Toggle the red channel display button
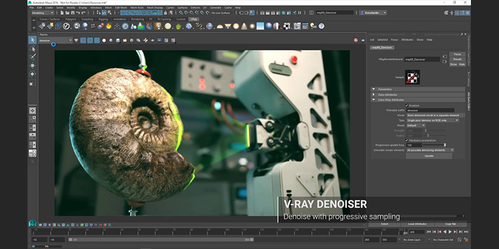The width and height of the screenshot is (499, 249). tap(83, 40)
